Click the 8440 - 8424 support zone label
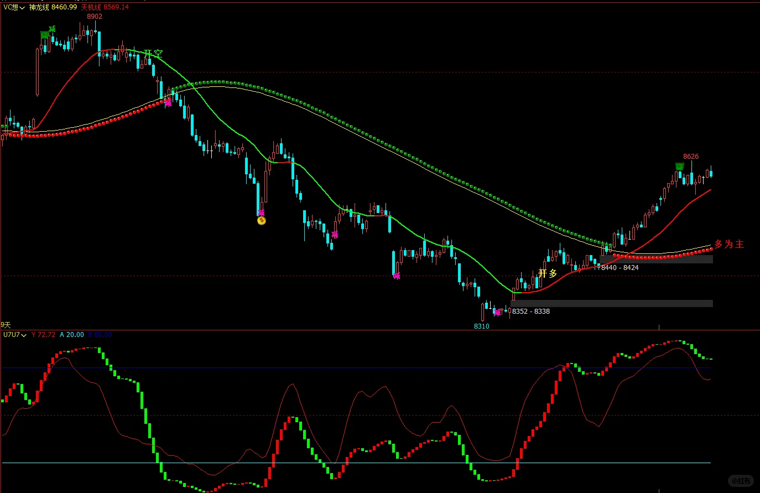Image resolution: width=760 pixels, height=493 pixels. (620, 268)
